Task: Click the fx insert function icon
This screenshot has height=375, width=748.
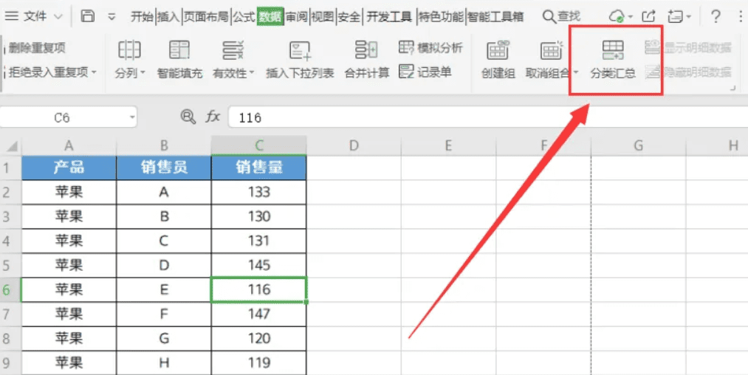Action: 213,117
